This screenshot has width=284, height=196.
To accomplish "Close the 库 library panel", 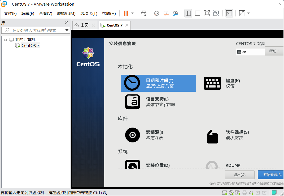I will coord(67,23).
